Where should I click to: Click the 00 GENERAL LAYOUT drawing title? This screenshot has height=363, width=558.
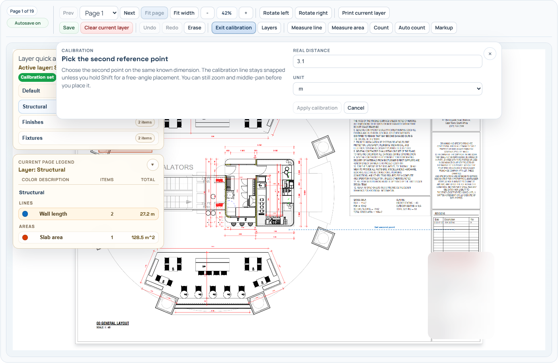pyautogui.click(x=113, y=323)
